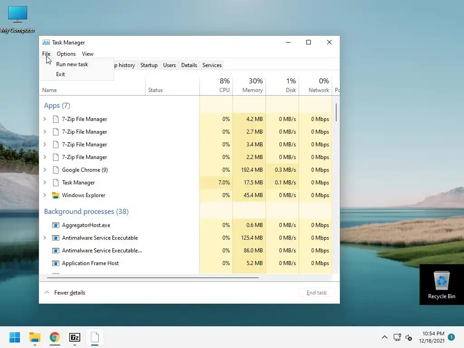464x348 pixels.
Task: Click the vertical scrollbar thumb in process list
Action: (x=336, y=112)
